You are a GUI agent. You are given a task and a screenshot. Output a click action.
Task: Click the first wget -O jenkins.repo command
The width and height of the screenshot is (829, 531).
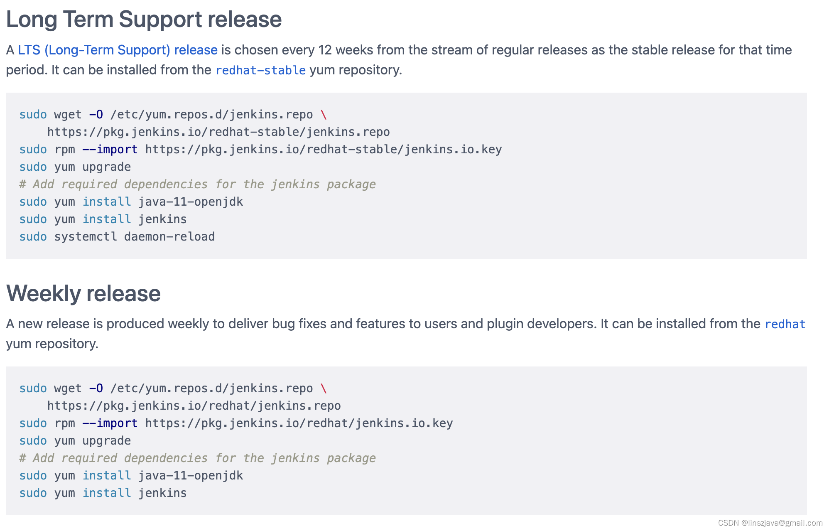pos(173,115)
